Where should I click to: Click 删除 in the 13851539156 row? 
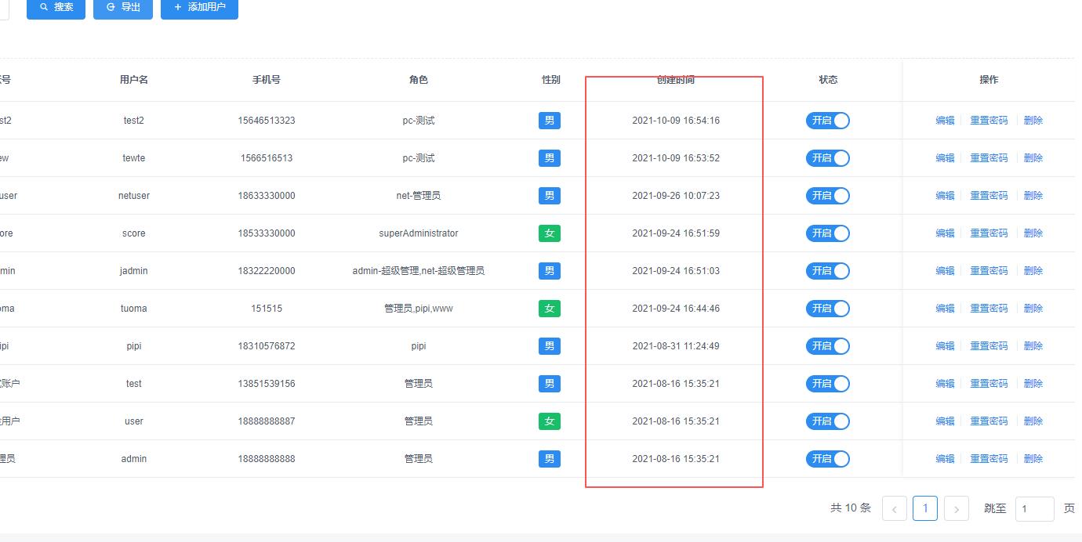click(x=1033, y=384)
